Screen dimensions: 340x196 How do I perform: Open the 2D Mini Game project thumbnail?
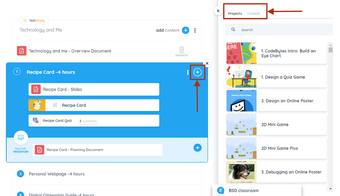(241, 125)
